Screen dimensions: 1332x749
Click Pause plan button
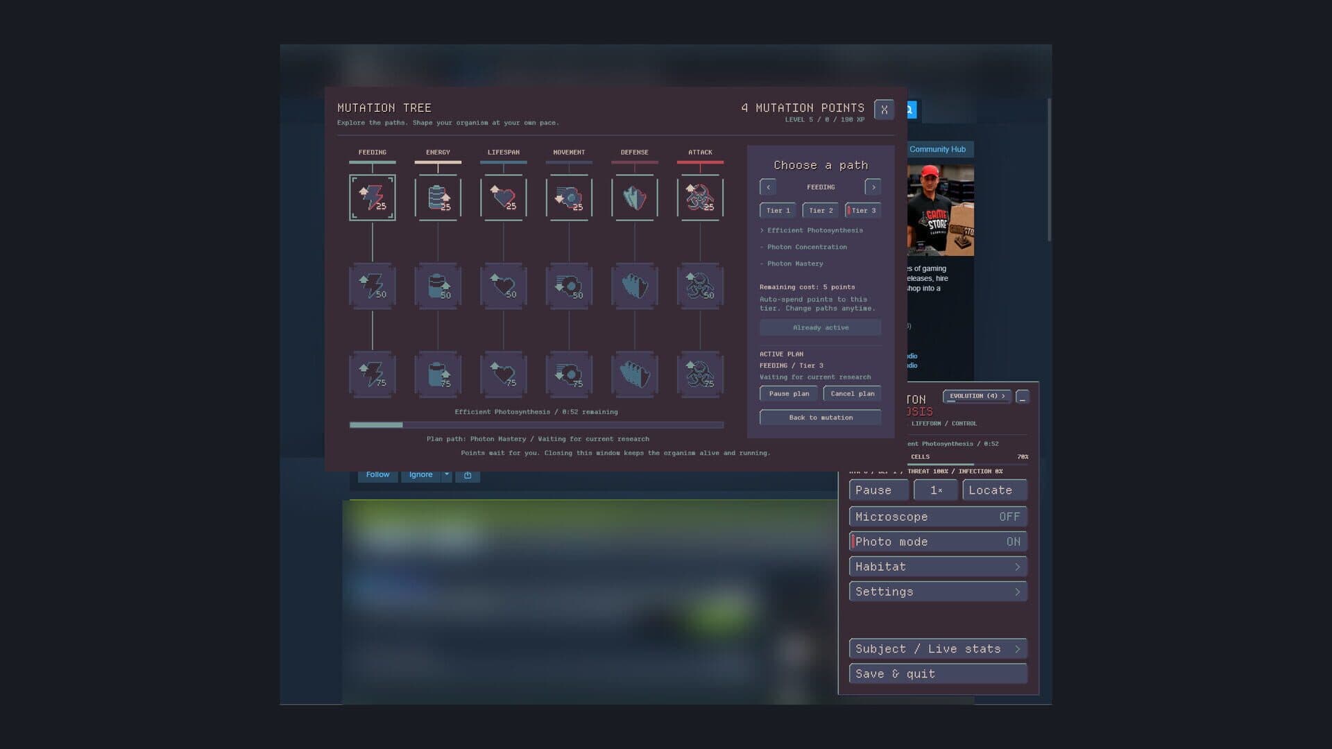[789, 393]
